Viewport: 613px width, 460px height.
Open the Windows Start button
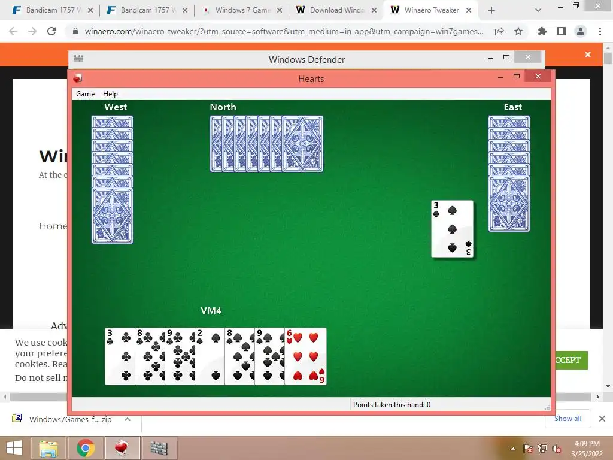click(x=14, y=448)
